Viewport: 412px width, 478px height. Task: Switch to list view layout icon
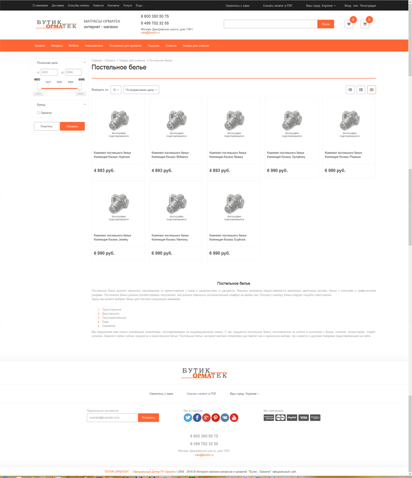tap(350, 90)
